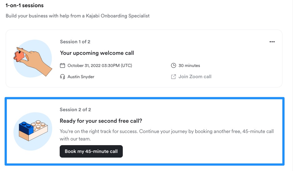Click the Ready for your second free call title
Screen dimensions: 294x171
(101, 121)
